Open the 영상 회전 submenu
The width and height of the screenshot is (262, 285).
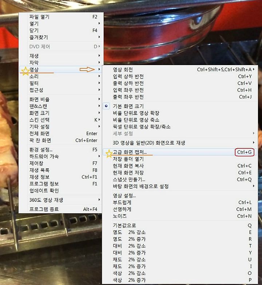[x=180, y=69]
